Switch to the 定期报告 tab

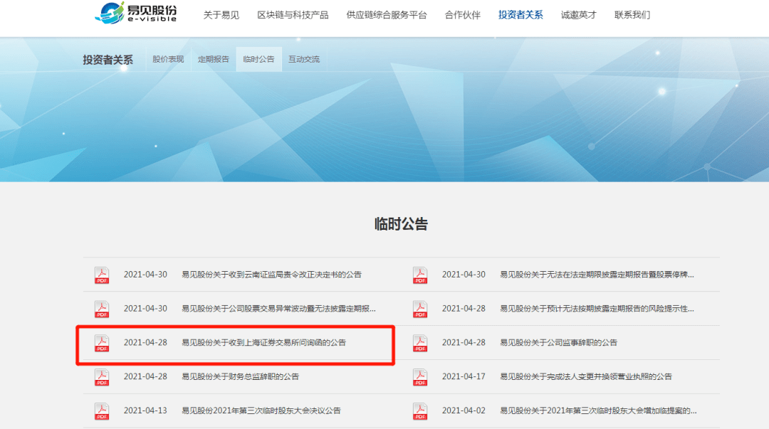[x=214, y=59]
